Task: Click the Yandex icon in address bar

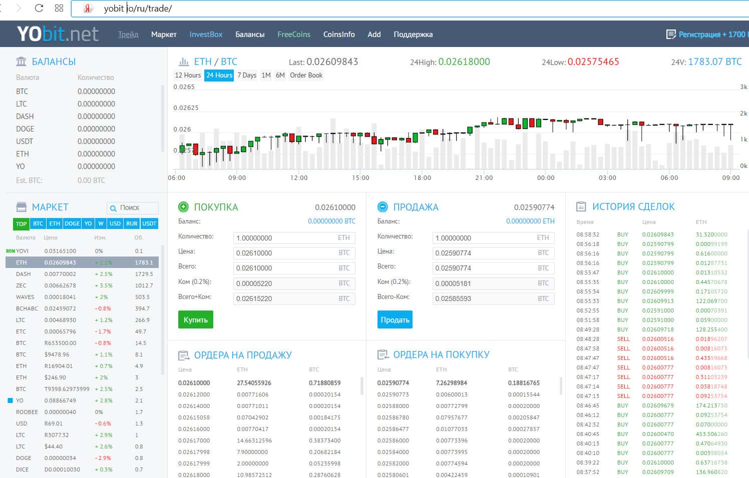Action: click(88, 8)
